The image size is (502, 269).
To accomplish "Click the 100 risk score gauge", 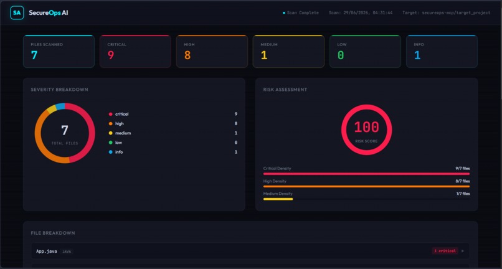I will [367, 130].
